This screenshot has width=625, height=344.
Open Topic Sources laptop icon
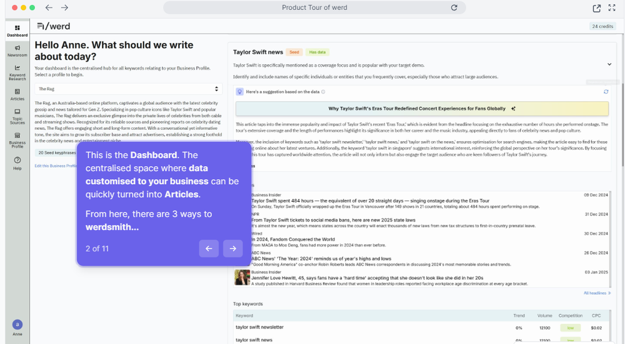point(17,117)
